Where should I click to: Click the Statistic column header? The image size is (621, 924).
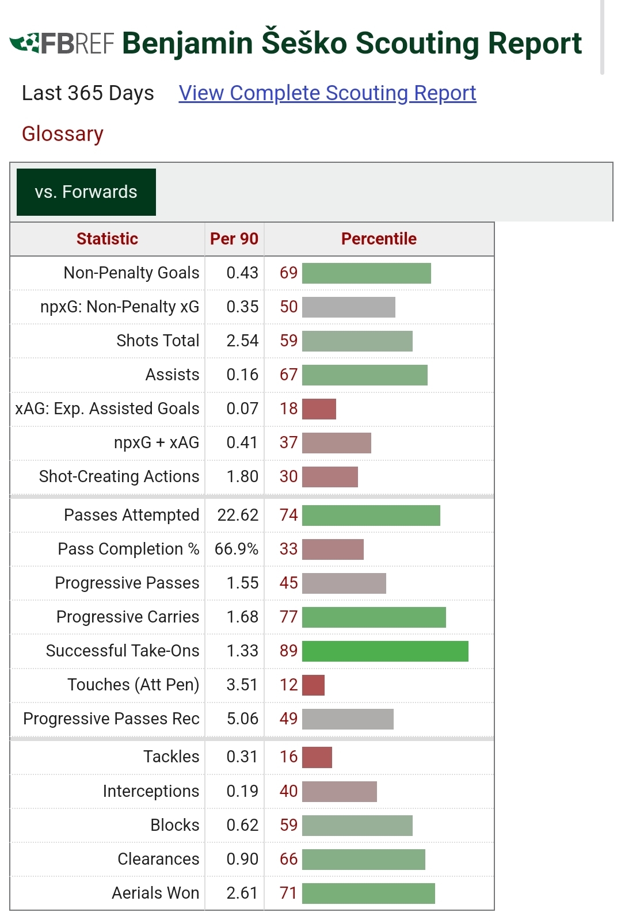107,239
